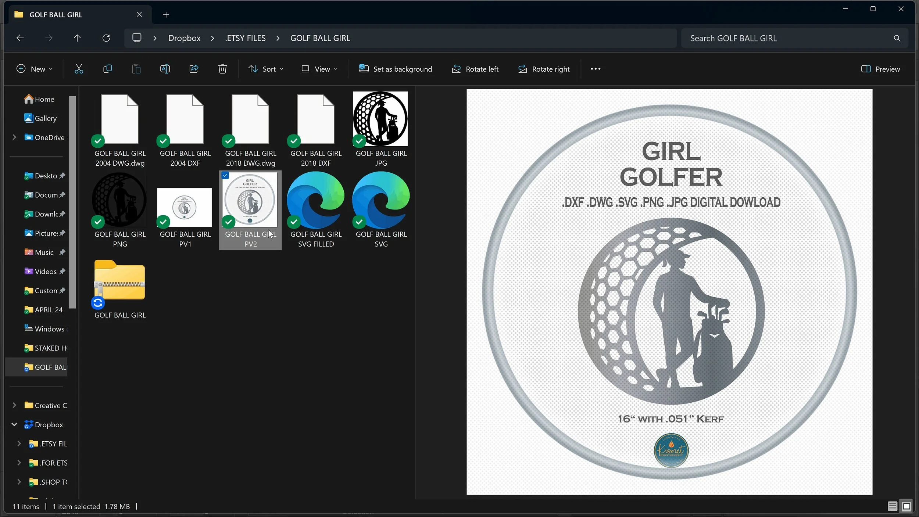Click .ETSY FILES in breadcrumb path
919x517 pixels.
[245, 38]
